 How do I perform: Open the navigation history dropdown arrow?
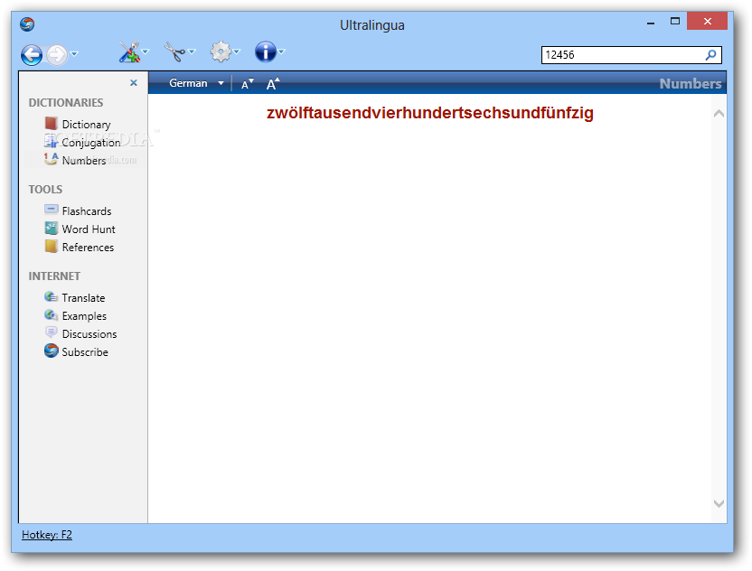(x=74, y=53)
